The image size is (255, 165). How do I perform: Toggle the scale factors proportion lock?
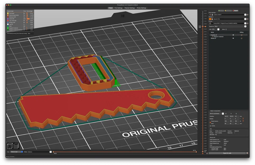[210, 122]
